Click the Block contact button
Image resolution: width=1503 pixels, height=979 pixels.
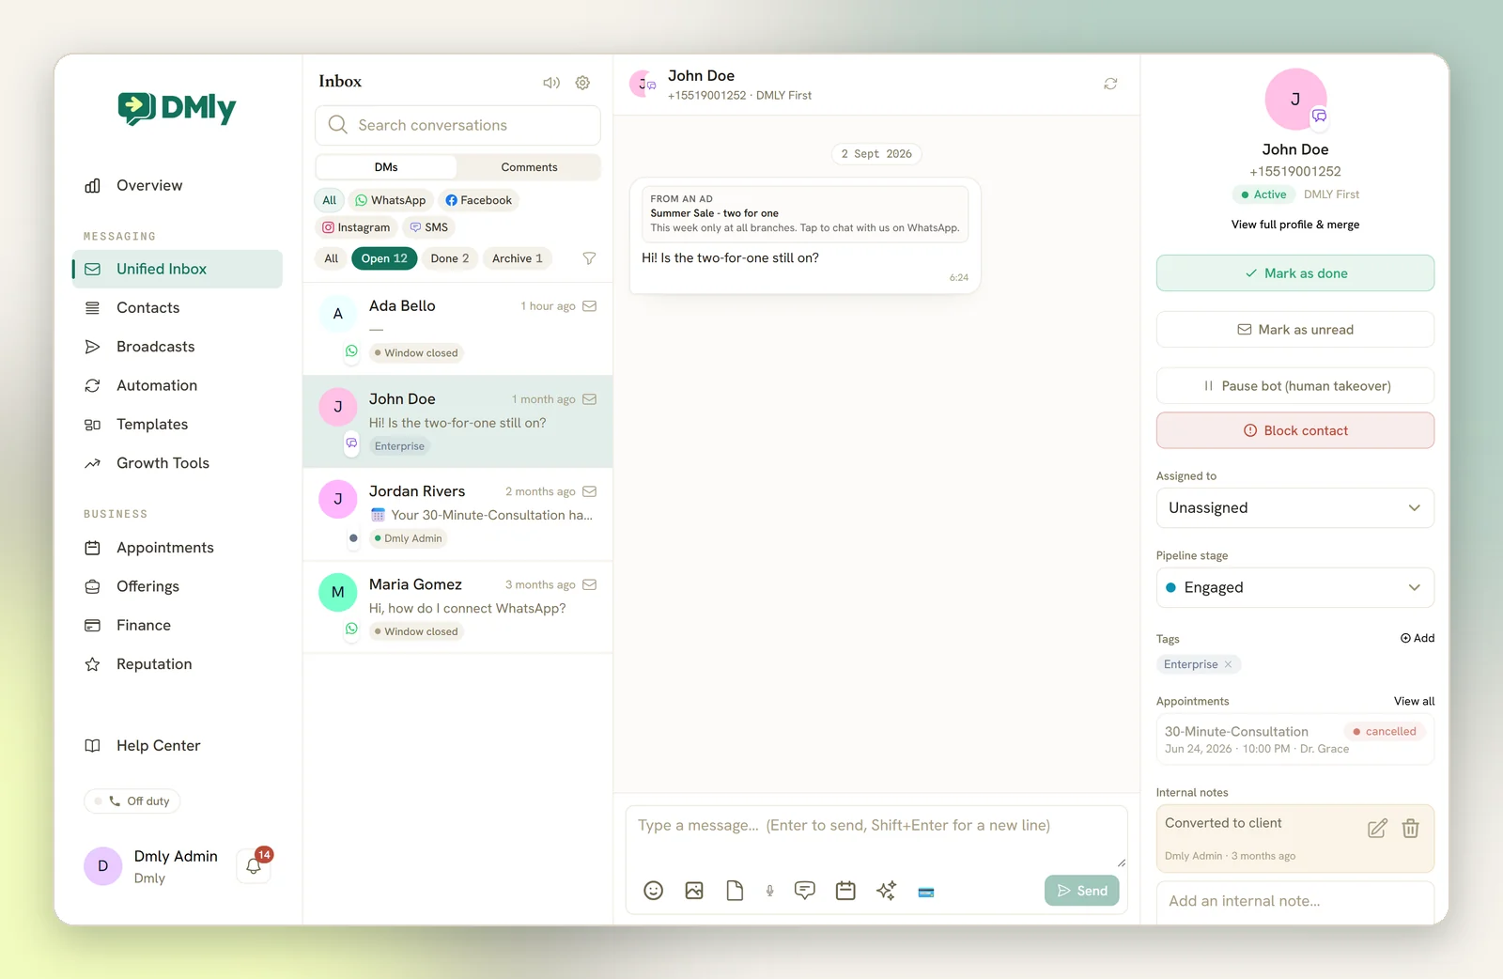coord(1294,430)
